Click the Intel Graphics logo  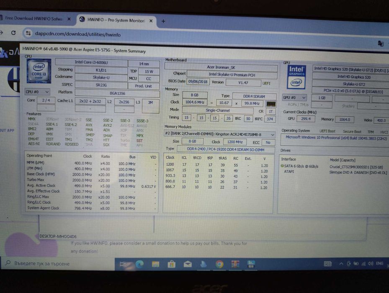point(296,77)
